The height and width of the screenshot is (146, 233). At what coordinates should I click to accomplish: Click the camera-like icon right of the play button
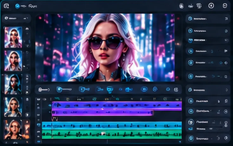click(x=84, y=89)
